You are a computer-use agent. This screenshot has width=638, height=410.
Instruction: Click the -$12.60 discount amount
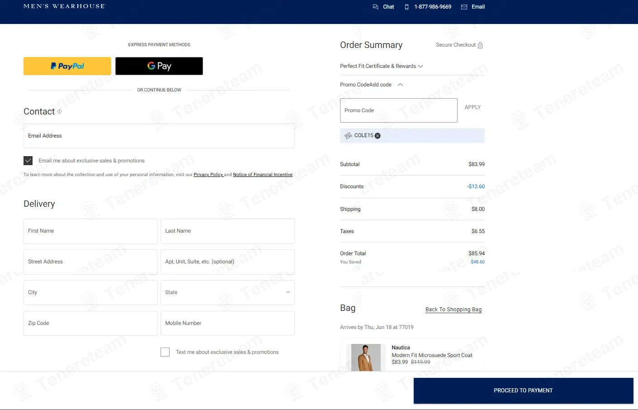(476, 186)
